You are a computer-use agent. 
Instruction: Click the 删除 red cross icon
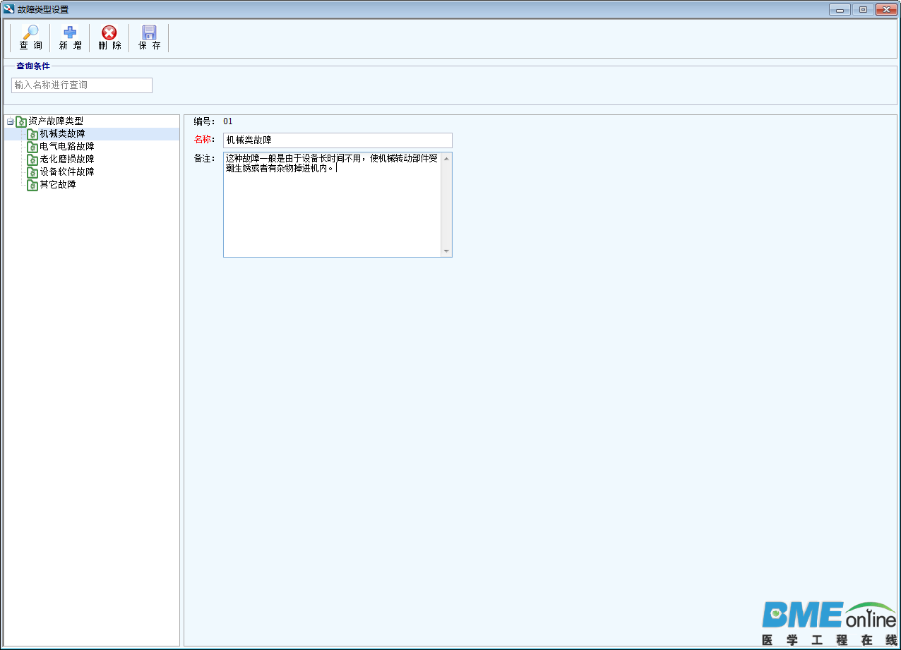(109, 32)
